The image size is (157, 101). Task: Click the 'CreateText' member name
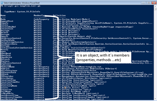7,29
